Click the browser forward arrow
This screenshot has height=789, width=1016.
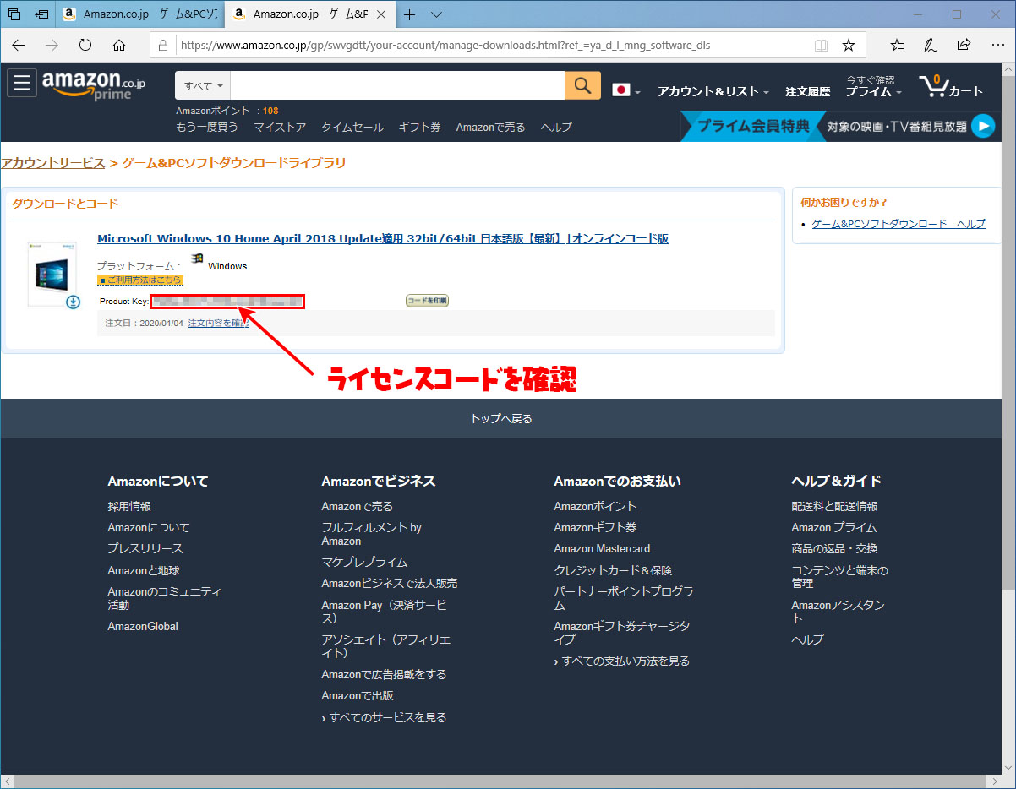[52, 46]
